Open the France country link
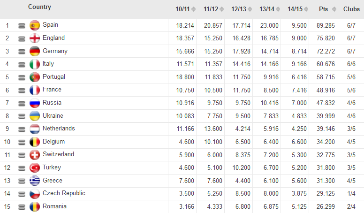 (52, 89)
